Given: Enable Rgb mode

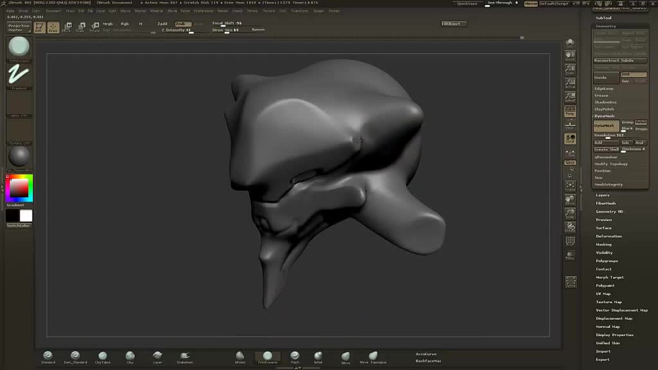Looking at the screenshot, I should (x=125, y=24).
